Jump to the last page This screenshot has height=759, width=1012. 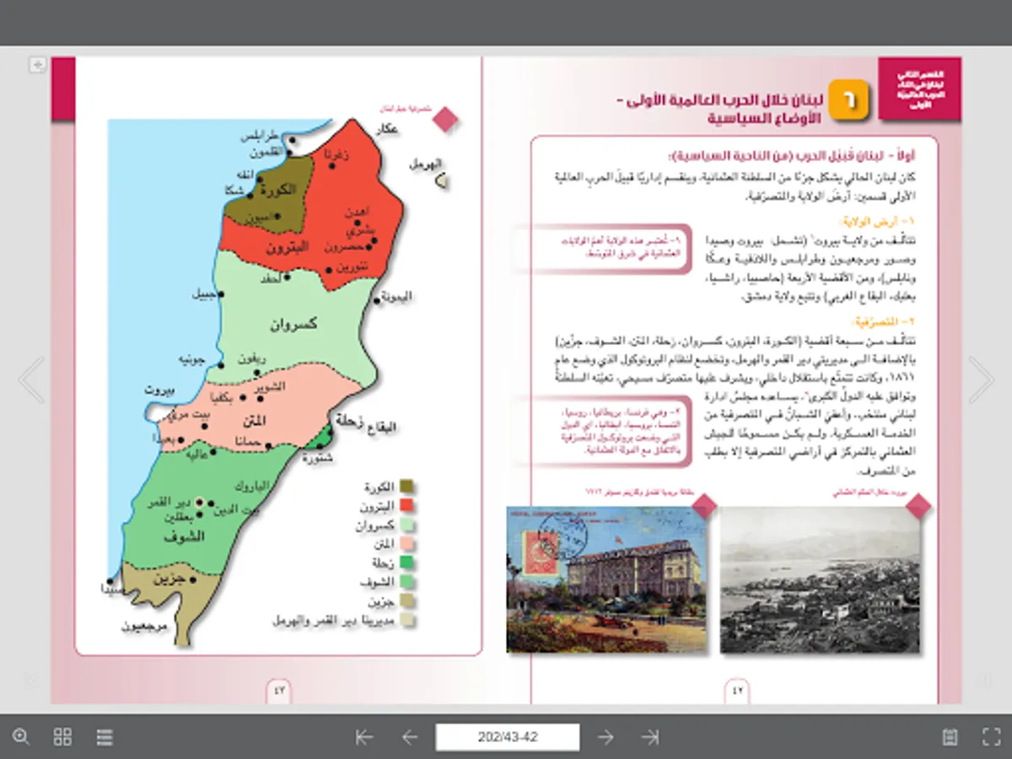650,737
